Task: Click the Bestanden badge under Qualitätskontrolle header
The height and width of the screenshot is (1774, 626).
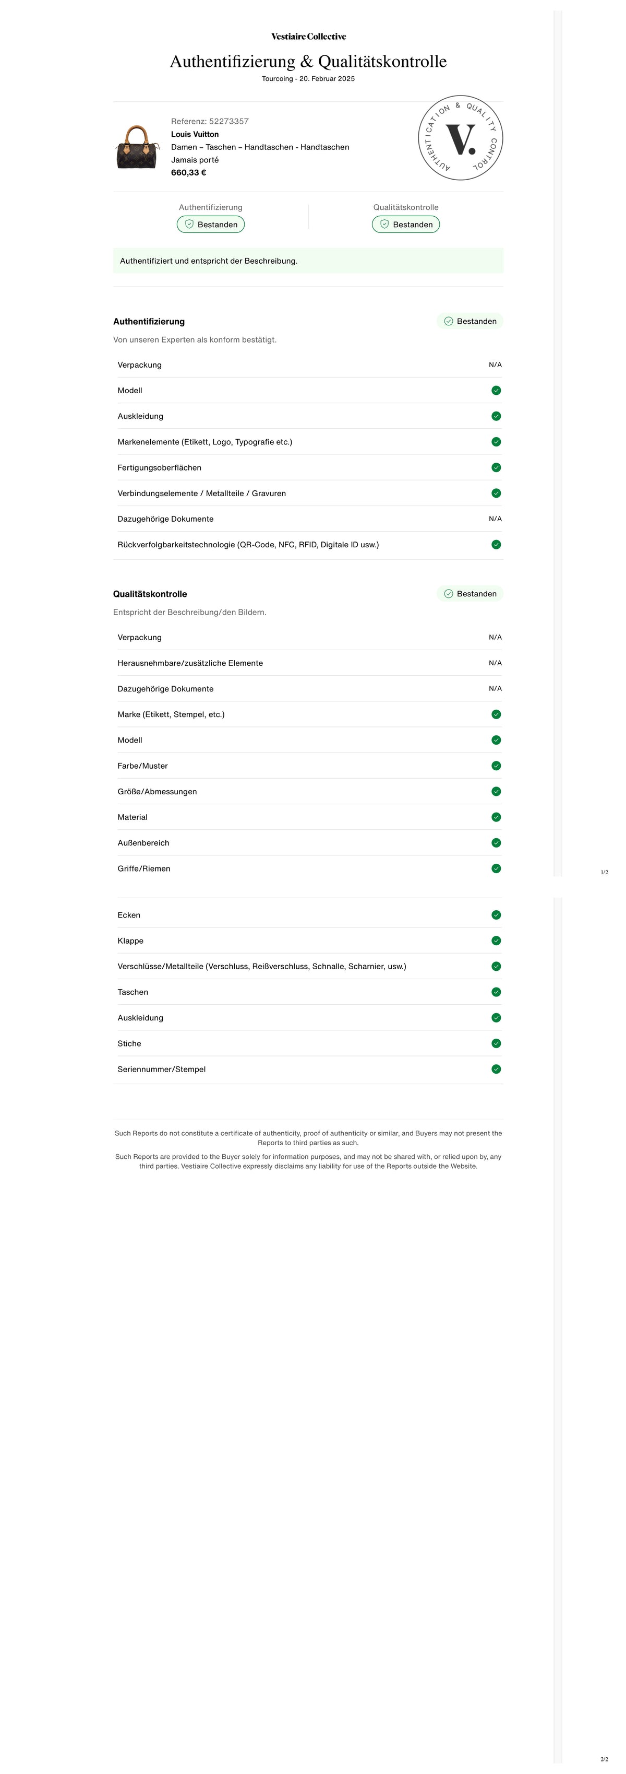Action: click(x=406, y=225)
